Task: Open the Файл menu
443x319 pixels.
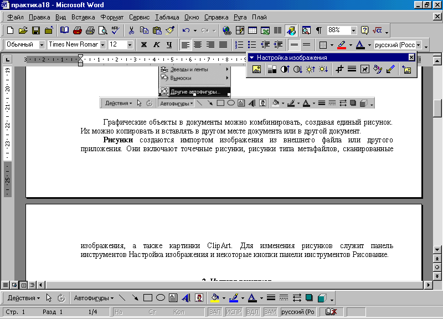Action: (x=16, y=17)
